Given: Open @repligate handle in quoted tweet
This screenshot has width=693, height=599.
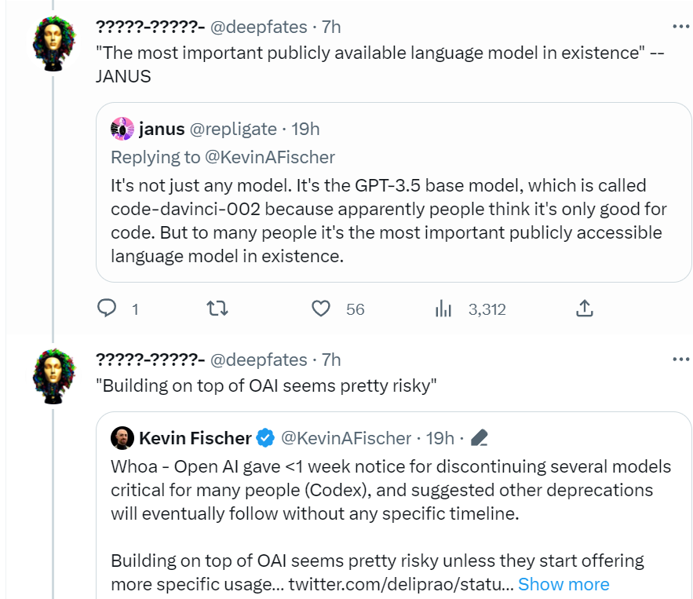Looking at the screenshot, I should pos(233,129).
